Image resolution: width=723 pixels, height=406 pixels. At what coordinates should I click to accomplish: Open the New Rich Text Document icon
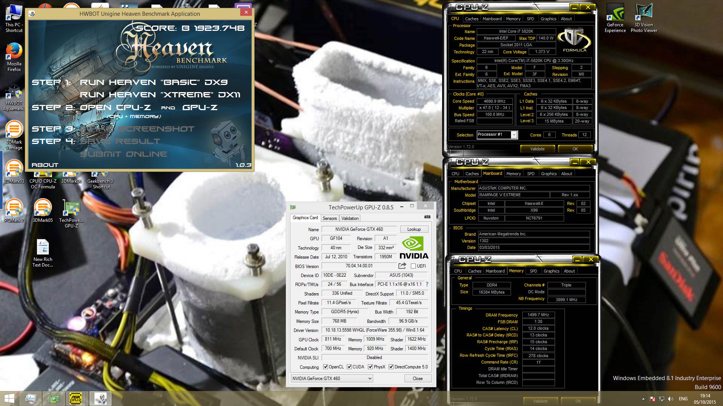pyautogui.click(x=43, y=253)
